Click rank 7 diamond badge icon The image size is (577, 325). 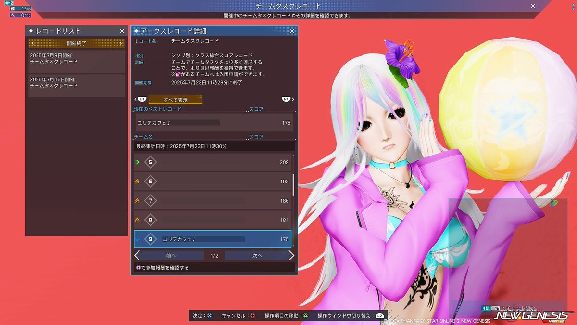point(151,200)
